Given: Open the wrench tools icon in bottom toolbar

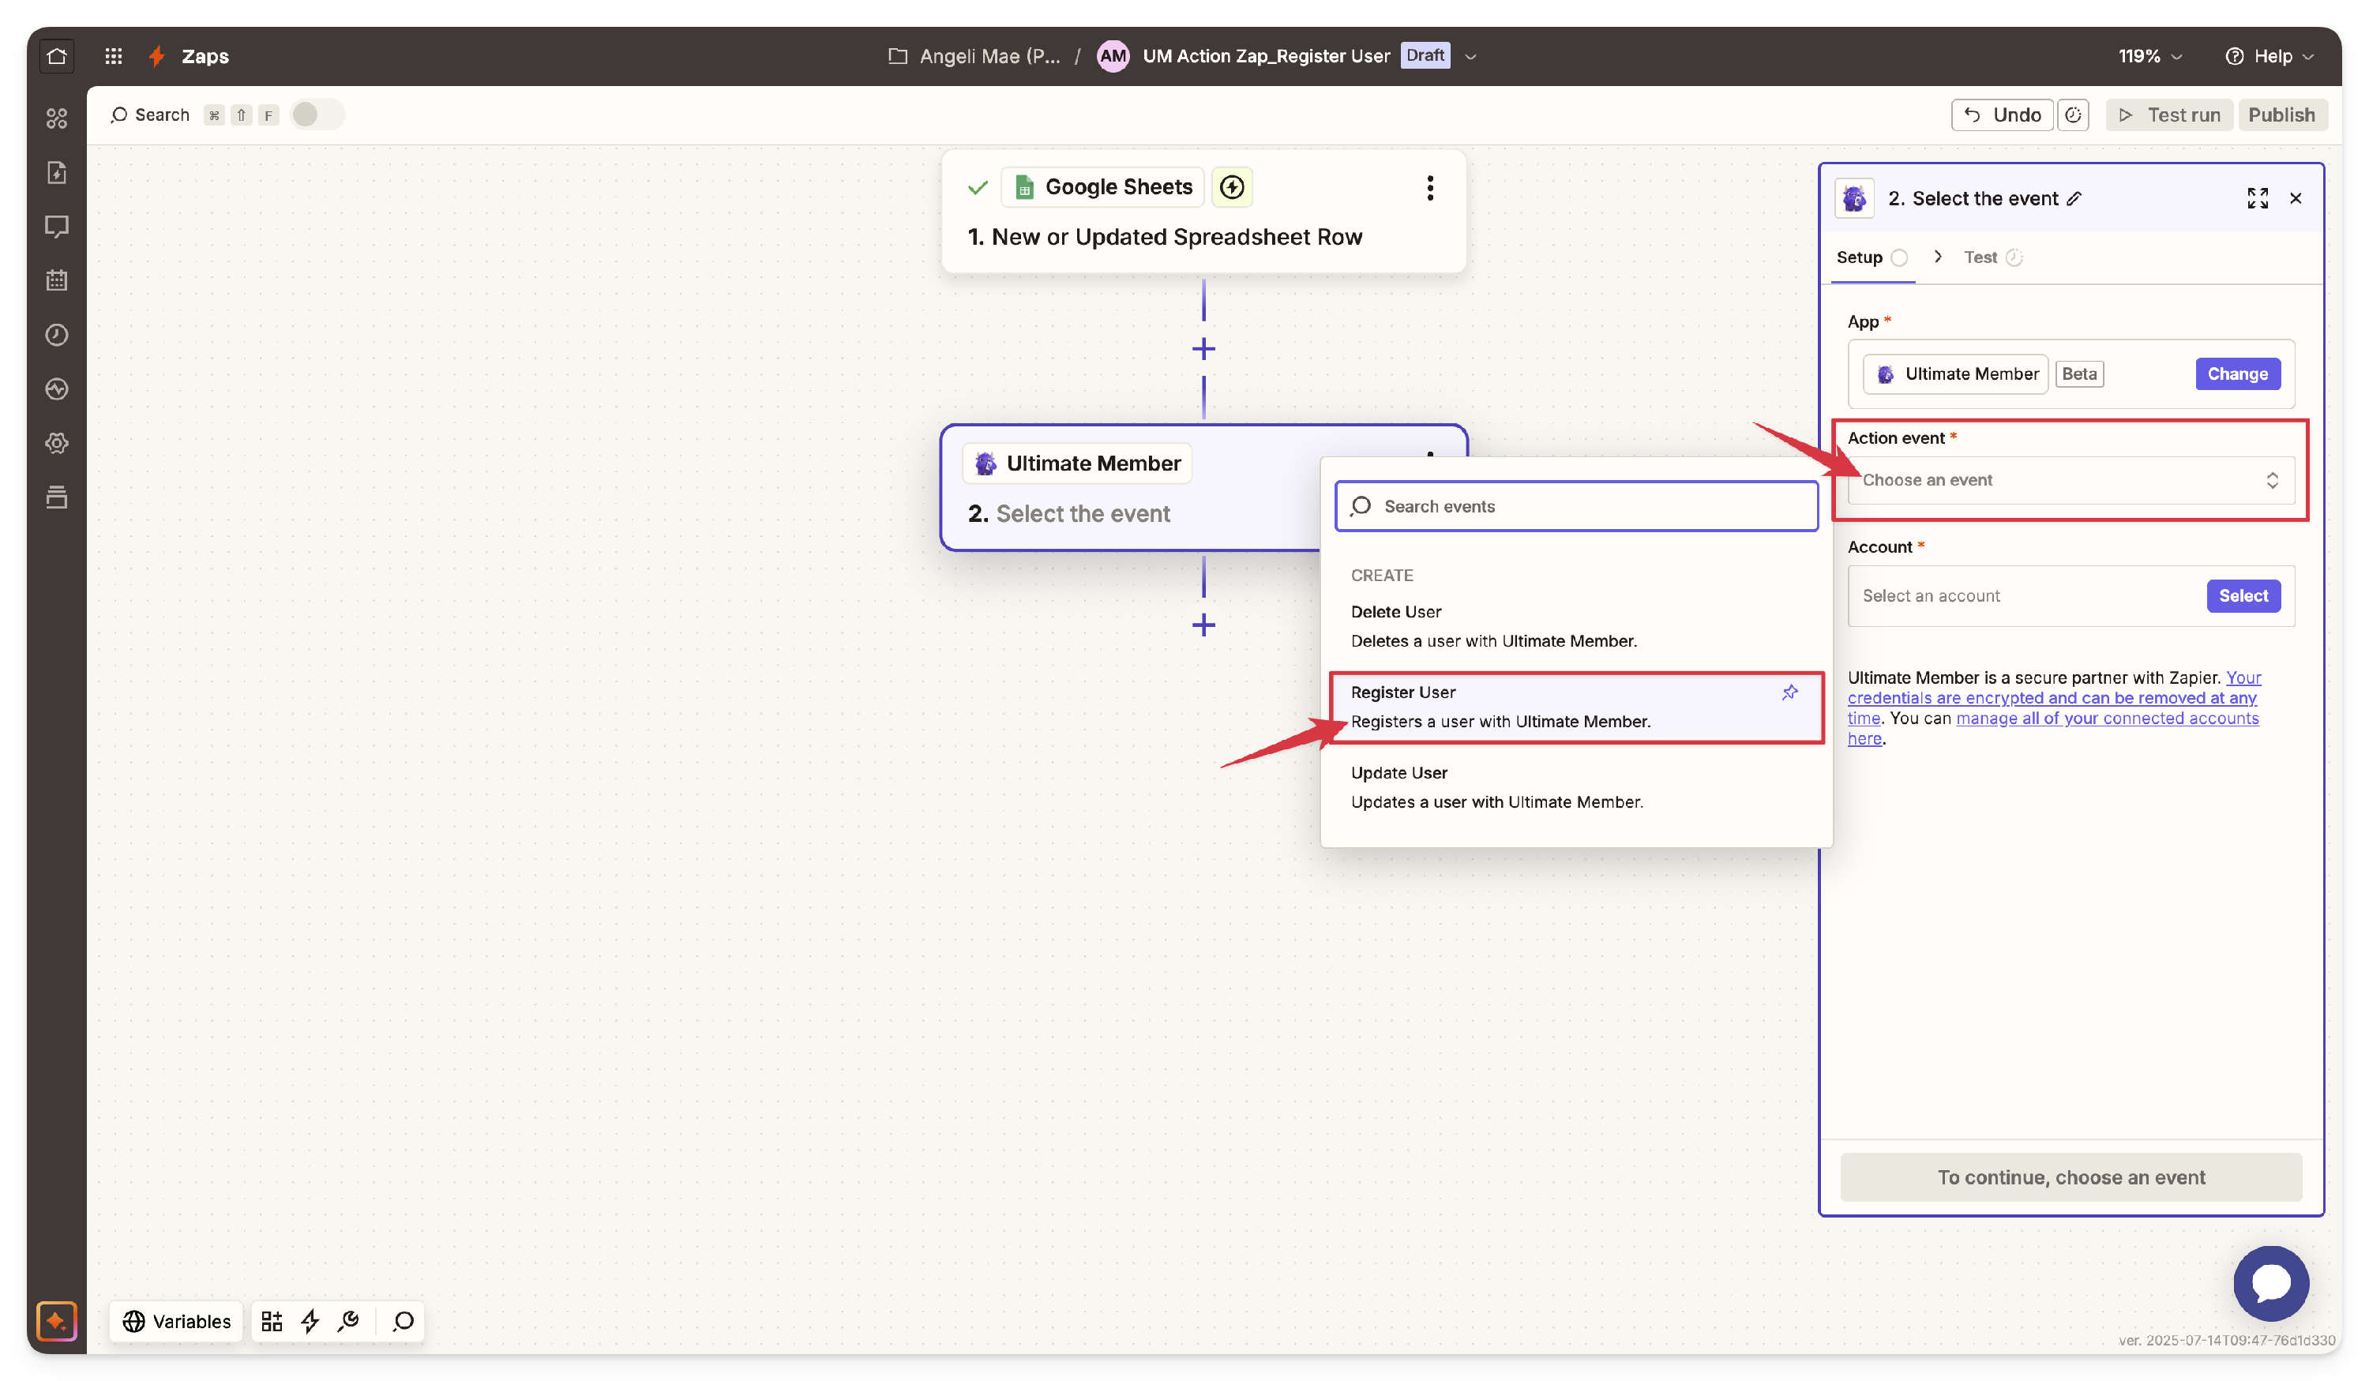Looking at the screenshot, I should coord(349,1321).
